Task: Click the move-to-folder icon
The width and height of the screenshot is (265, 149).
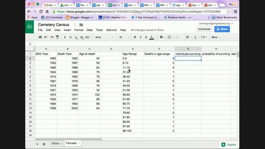Action: 81,25
